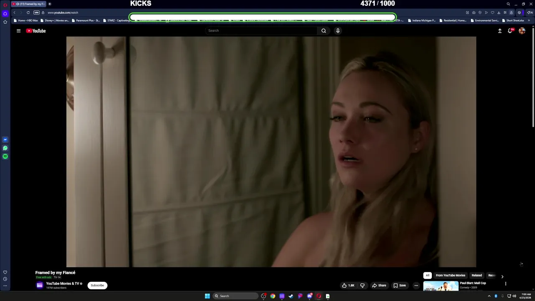The height and width of the screenshot is (301, 535).
Task: Open the YouTube create upload icon
Action: tap(499, 31)
